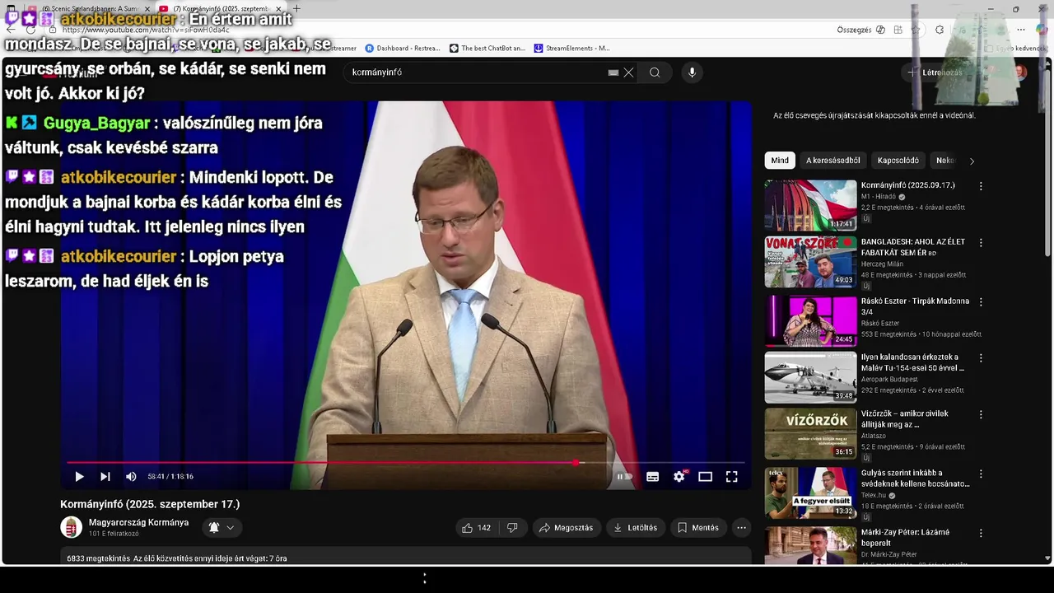The width and height of the screenshot is (1054, 593).
Task: Add page to favorites star icon
Action: tap(916, 30)
